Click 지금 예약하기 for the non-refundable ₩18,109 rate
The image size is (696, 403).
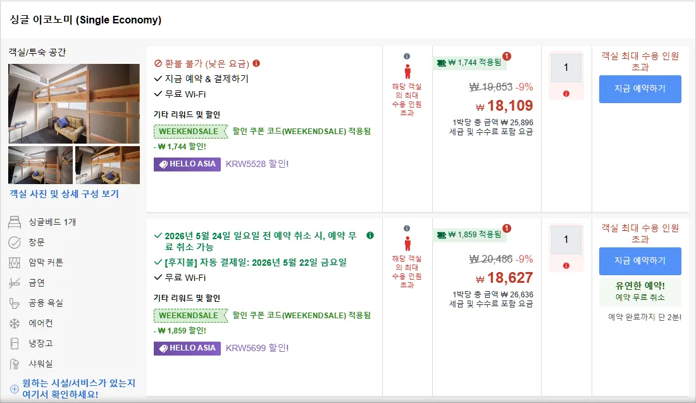pyautogui.click(x=640, y=89)
